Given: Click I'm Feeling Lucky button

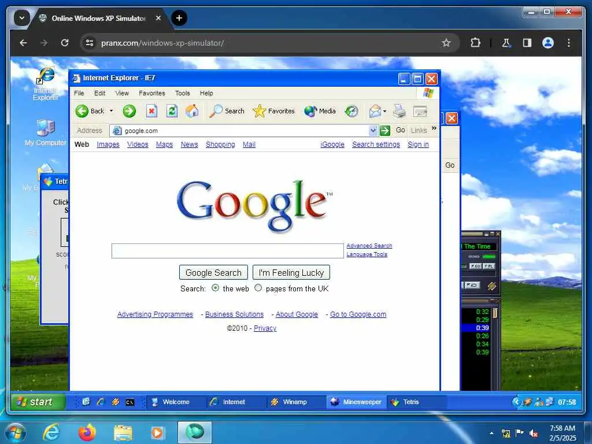Looking at the screenshot, I should coord(291,272).
